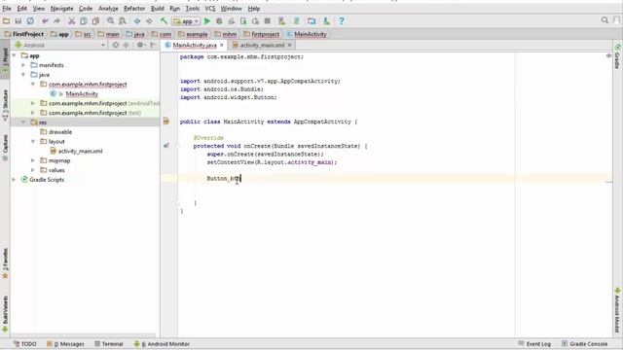Open the Event Log button
This screenshot has width=623, height=350.
(x=534, y=343)
